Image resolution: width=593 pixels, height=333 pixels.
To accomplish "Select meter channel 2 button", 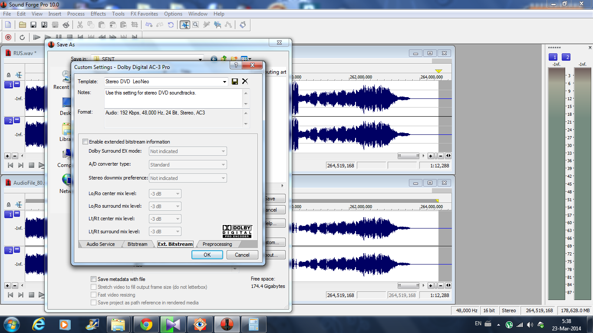I will (566, 57).
